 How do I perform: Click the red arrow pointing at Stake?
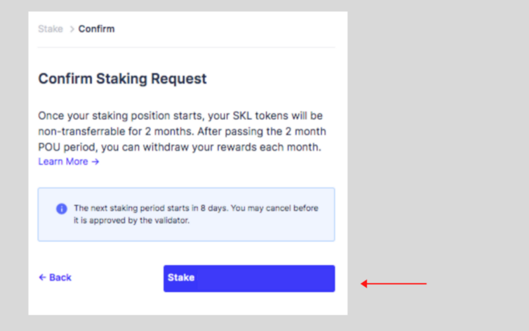tap(393, 283)
